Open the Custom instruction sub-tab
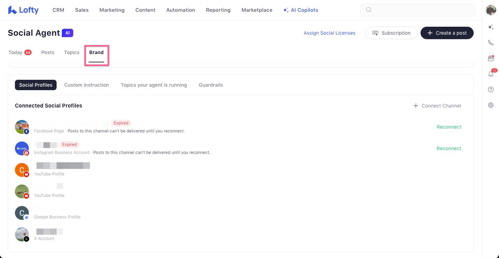The image size is (499, 258). (86, 85)
